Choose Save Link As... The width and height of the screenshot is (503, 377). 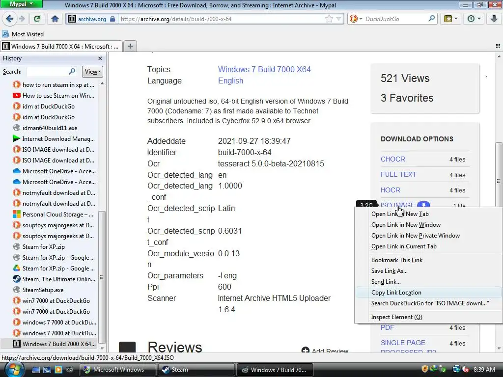click(428, 271)
